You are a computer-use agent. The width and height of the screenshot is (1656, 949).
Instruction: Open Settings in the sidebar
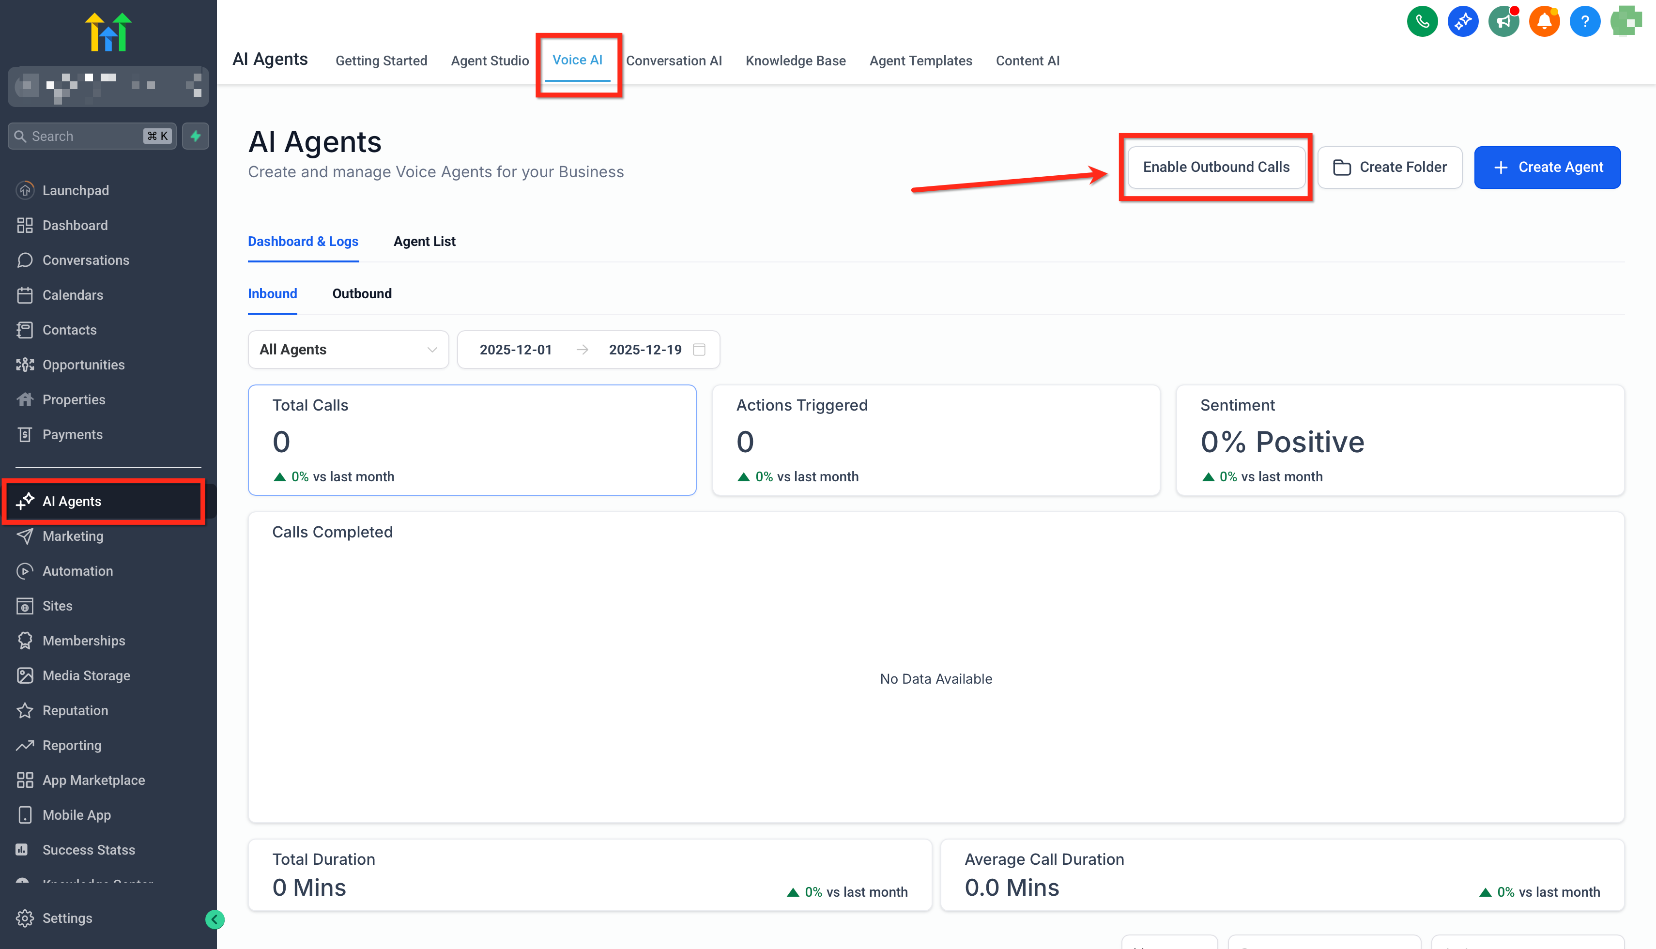pyautogui.click(x=67, y=918)
